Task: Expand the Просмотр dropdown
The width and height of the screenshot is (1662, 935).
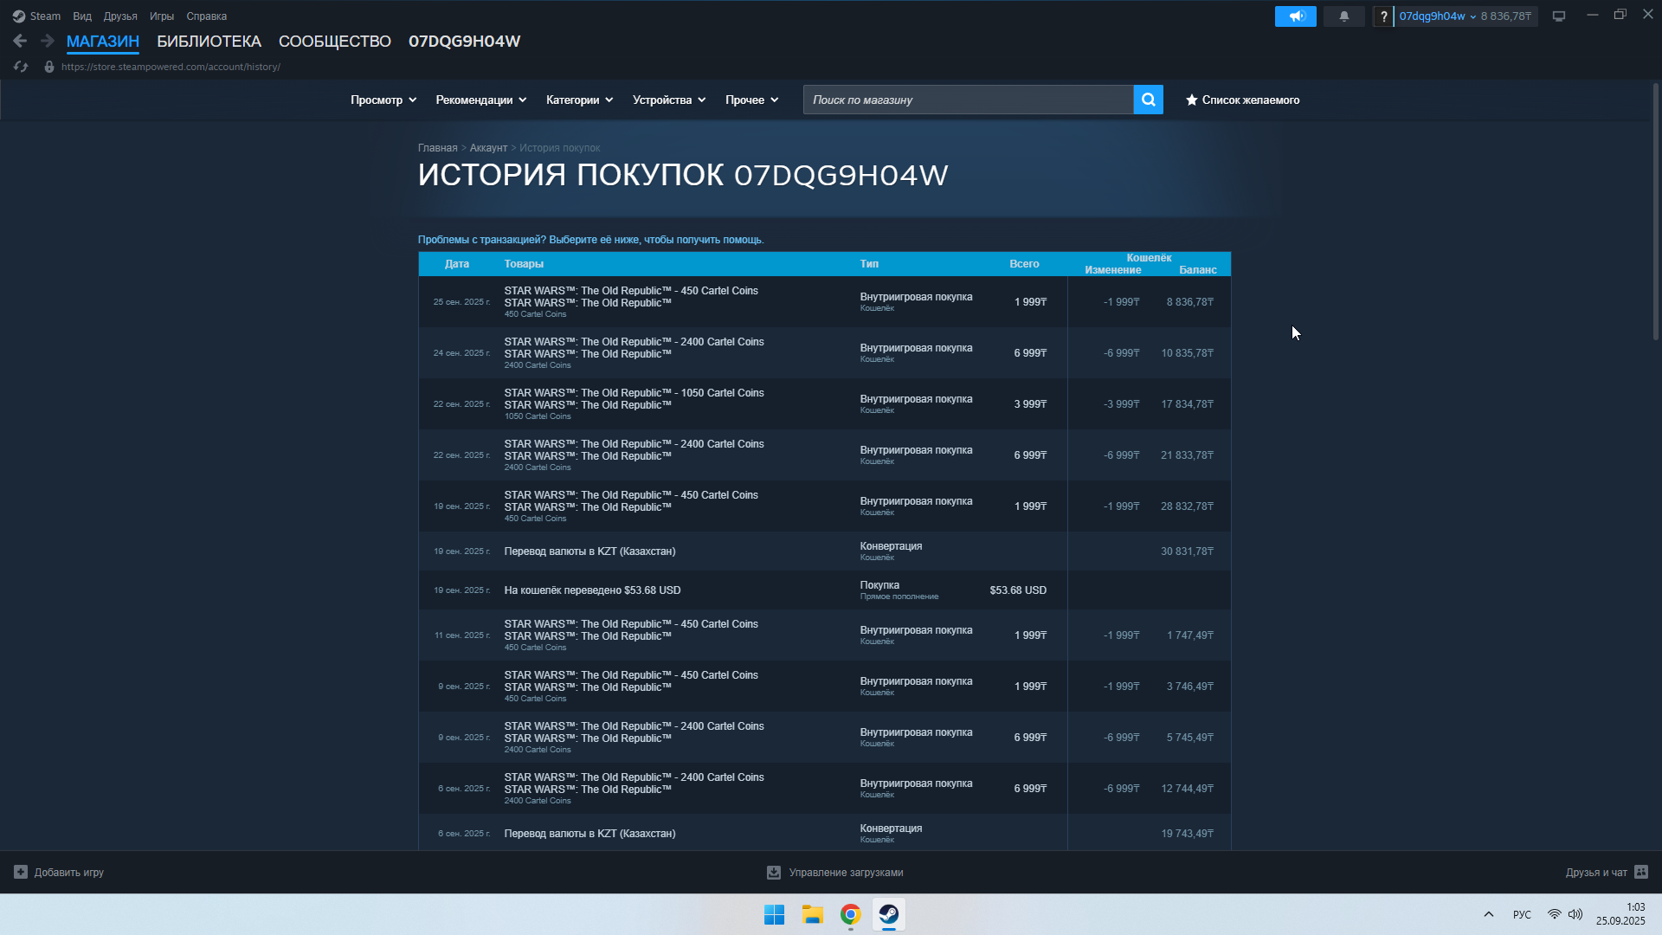Action: pos(383,100)
